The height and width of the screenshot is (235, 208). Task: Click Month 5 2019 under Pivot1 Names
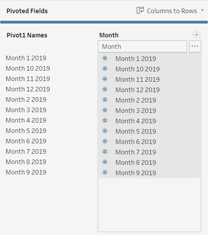26,131
